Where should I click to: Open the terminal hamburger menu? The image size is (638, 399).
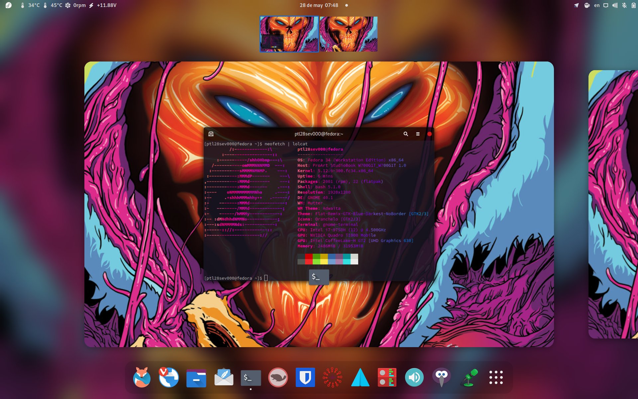coord(418,134)
